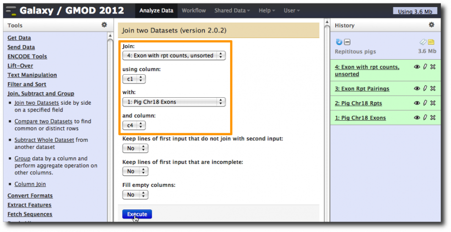Image resolution: width=451 pixels, height=232 pixels.
Task: Click the Tools panel scroll-up arrow
Action: (110, 36)
